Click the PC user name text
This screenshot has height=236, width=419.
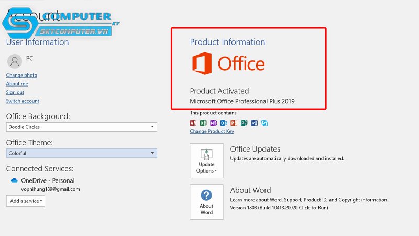point(29,58)
